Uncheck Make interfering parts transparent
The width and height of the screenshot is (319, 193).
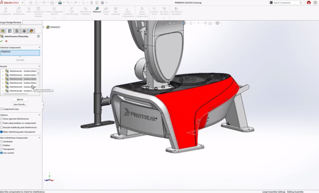pos(2,132)
